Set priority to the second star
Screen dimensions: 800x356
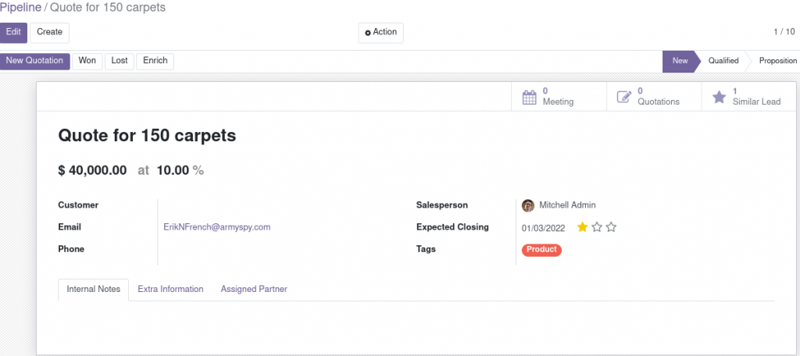(x=597, y=227)
